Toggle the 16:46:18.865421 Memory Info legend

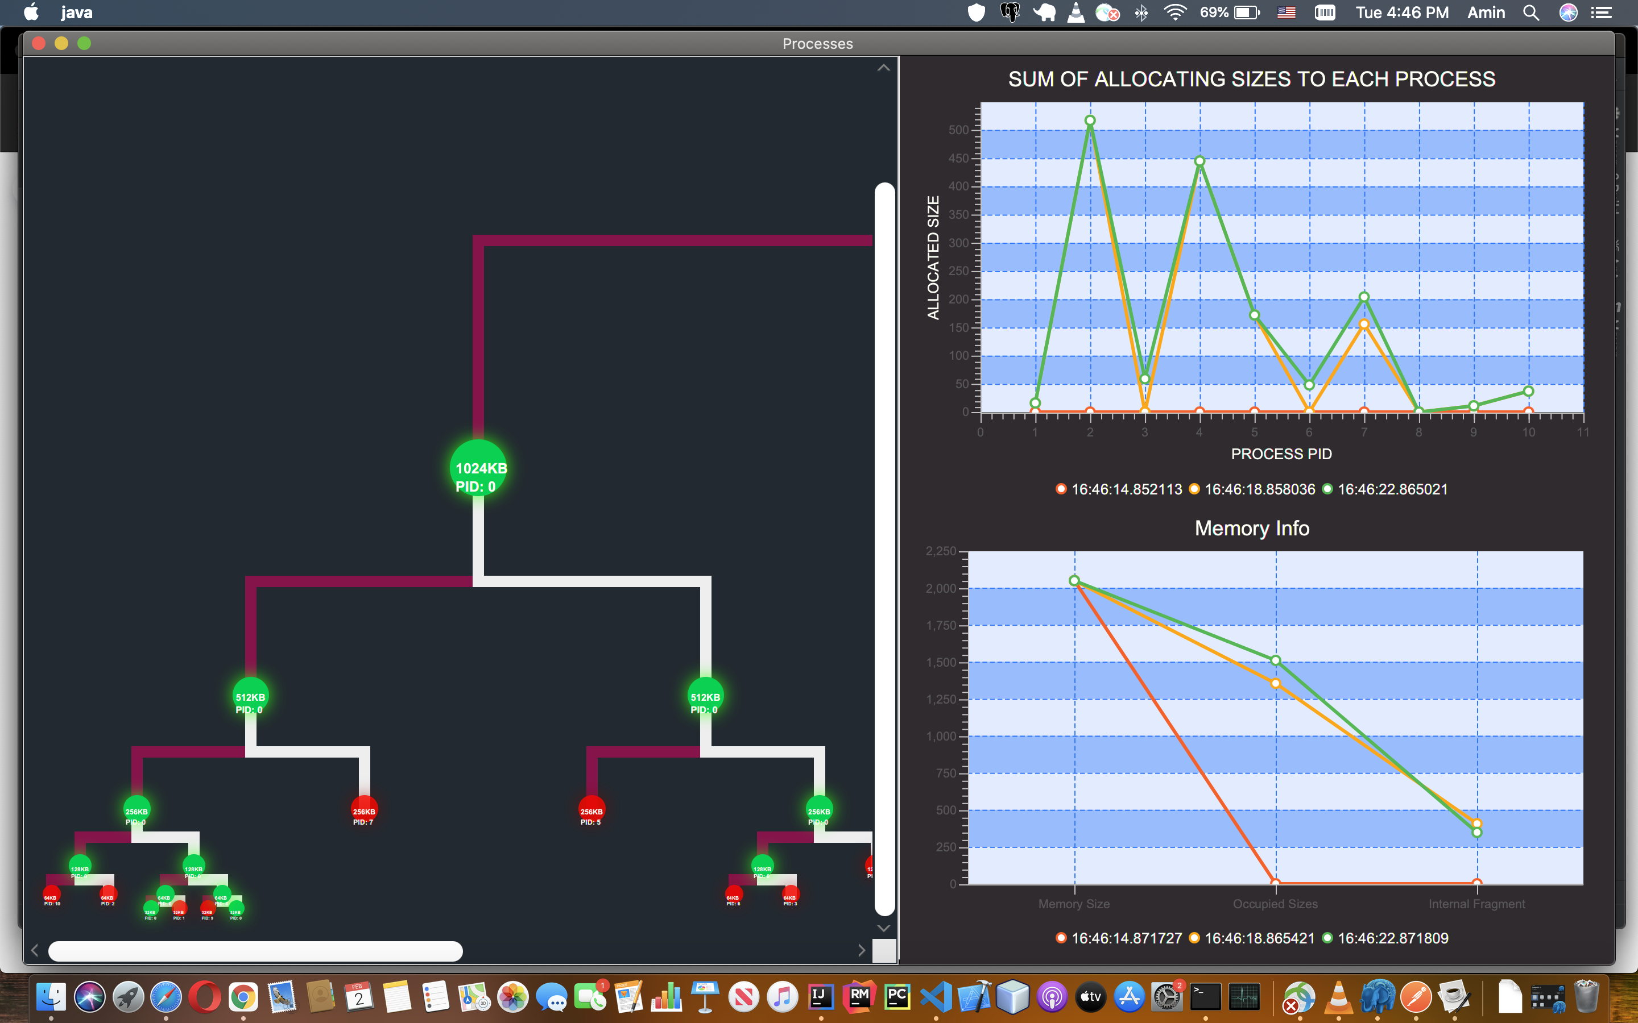[x=1252, y=938]
